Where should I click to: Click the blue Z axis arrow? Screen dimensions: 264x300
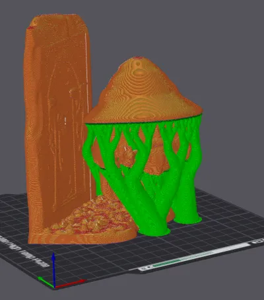(53, 270)
